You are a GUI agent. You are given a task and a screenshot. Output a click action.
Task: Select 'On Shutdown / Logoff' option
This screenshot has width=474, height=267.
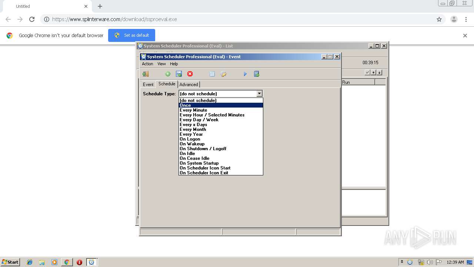click(221, 149)
